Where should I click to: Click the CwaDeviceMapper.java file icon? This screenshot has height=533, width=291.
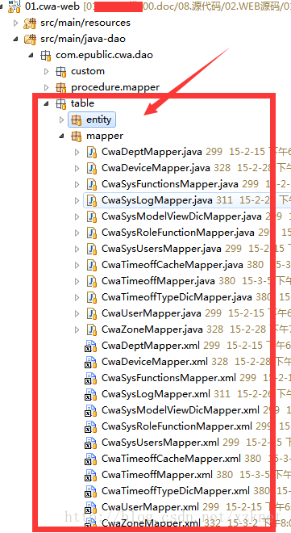[x=92, y=168]
